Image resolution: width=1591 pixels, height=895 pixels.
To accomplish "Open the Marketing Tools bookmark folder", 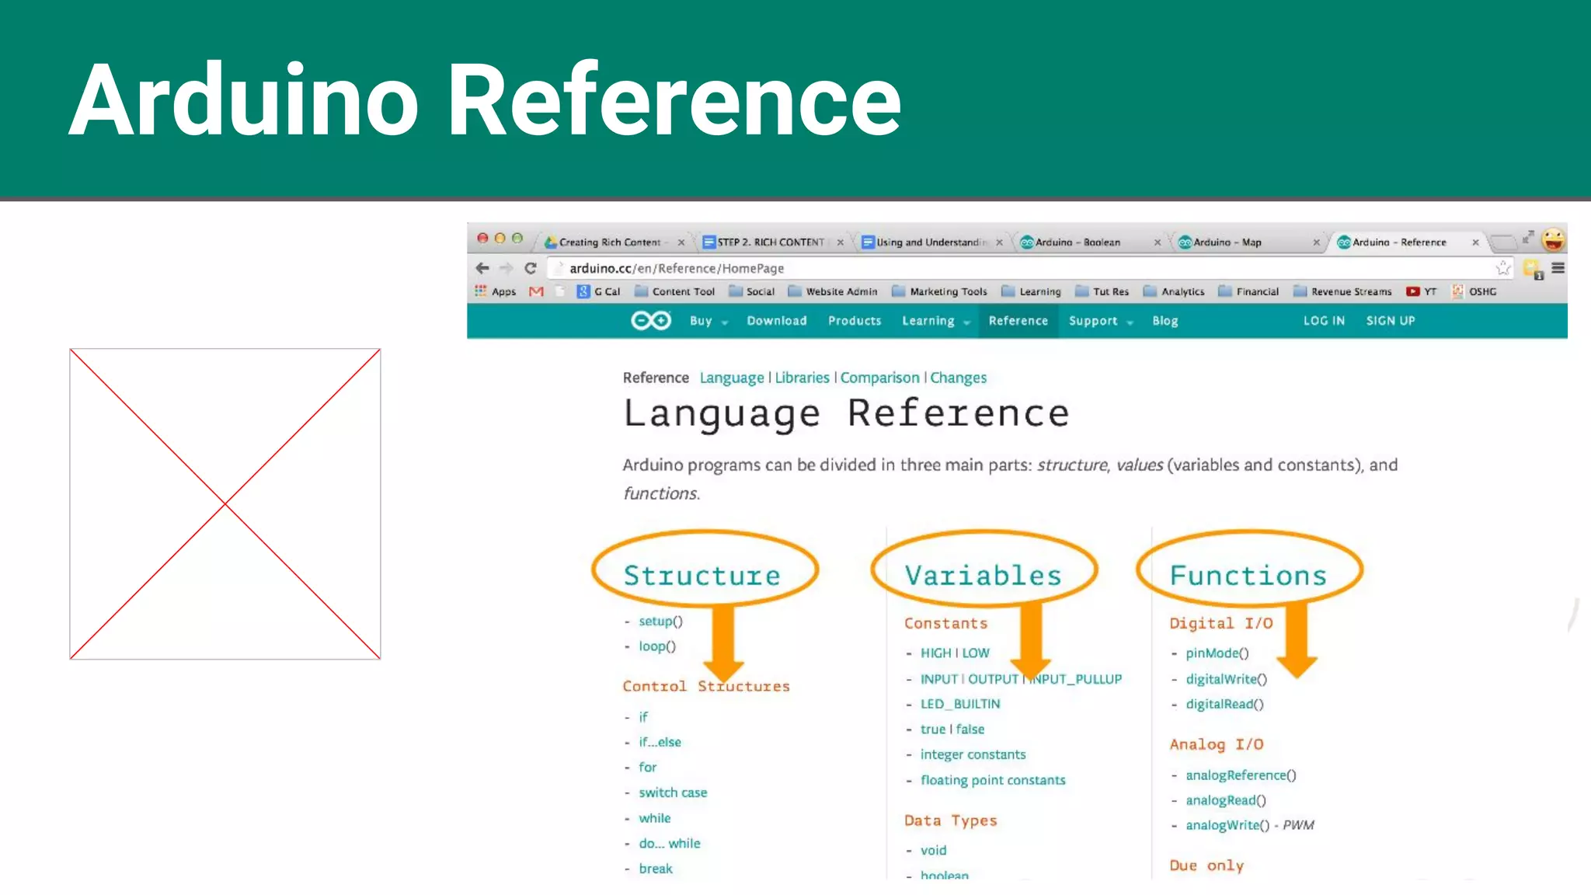I will pyautogui.click(x=939, y=291).
